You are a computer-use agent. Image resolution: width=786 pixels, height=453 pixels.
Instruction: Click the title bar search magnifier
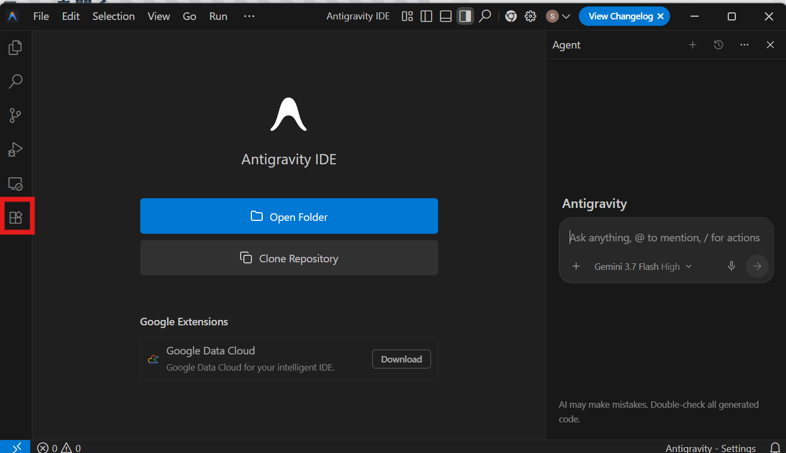tap(485, 16)
